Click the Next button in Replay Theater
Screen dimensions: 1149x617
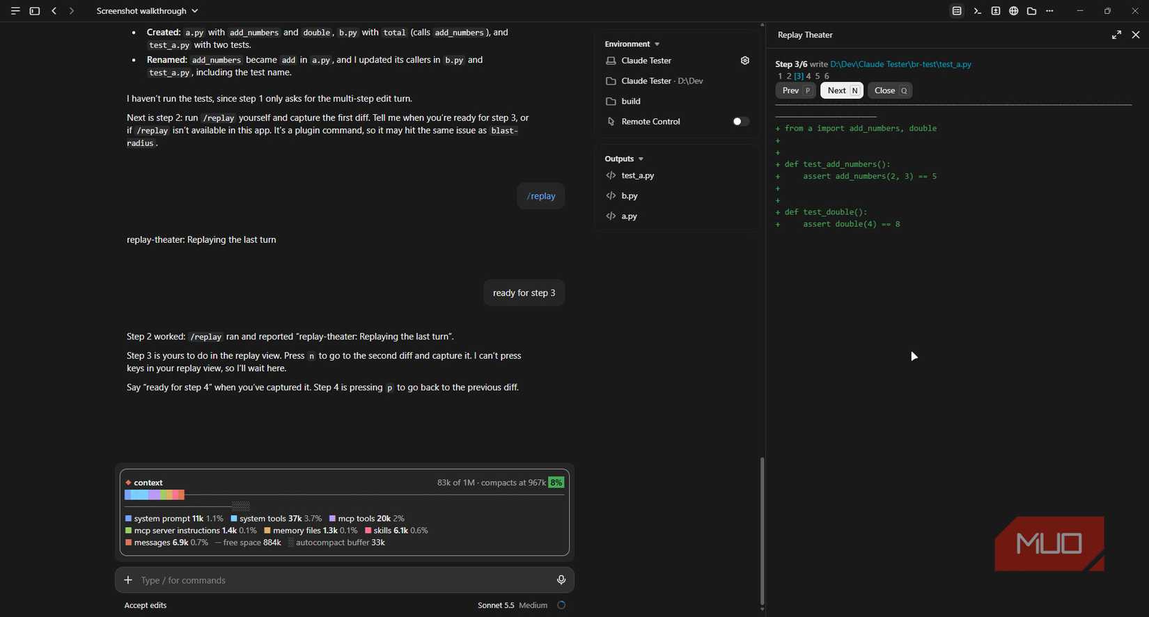tap(842, 90)
